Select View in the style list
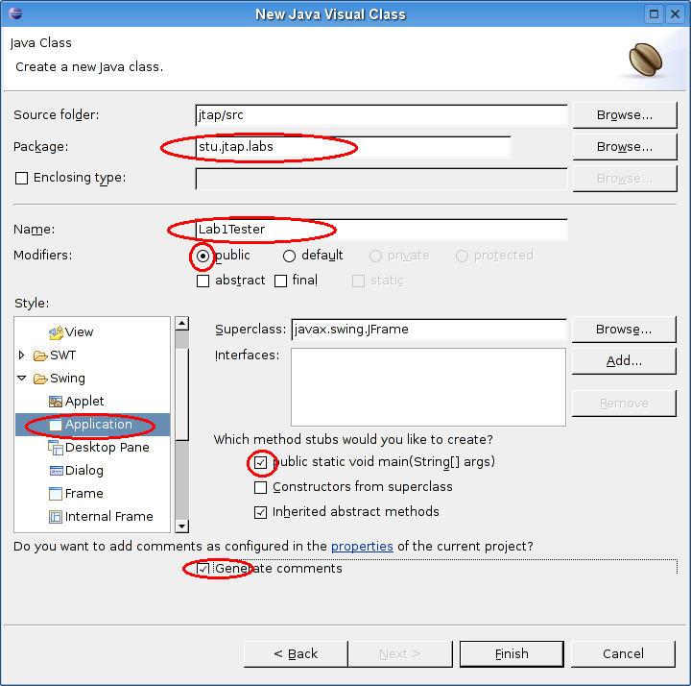The width and height of the screenshot is (691, 686). pos(79,332)
